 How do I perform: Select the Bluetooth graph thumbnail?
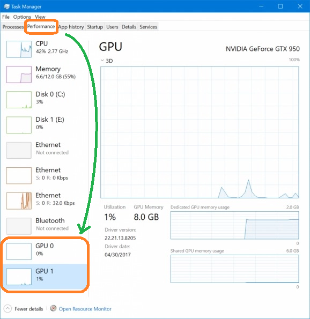pyautogui.click(x=19, y=226)
